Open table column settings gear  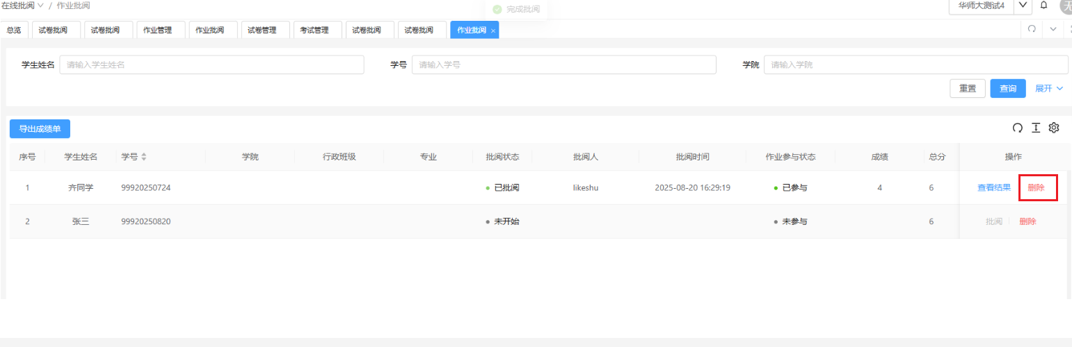click(1054, 128)
